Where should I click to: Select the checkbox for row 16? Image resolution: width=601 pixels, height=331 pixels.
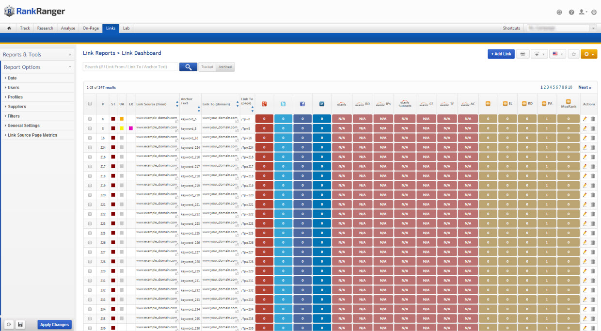point(90,138)
